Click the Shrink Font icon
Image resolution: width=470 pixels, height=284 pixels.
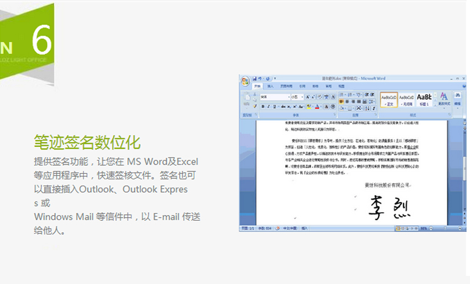[313, 97]
